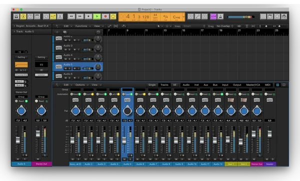Solo the Audio 4 track
Viewport: 300px width, 181px height.
(69, 59)
